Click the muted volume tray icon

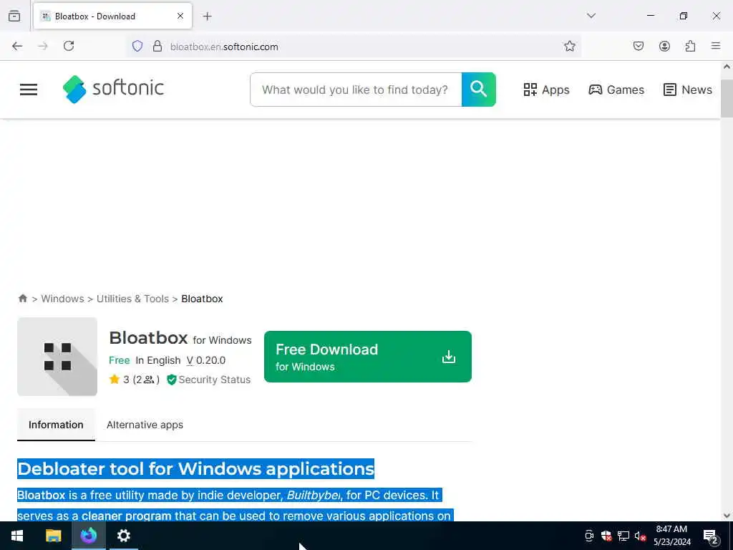click(x=640, y=536)
